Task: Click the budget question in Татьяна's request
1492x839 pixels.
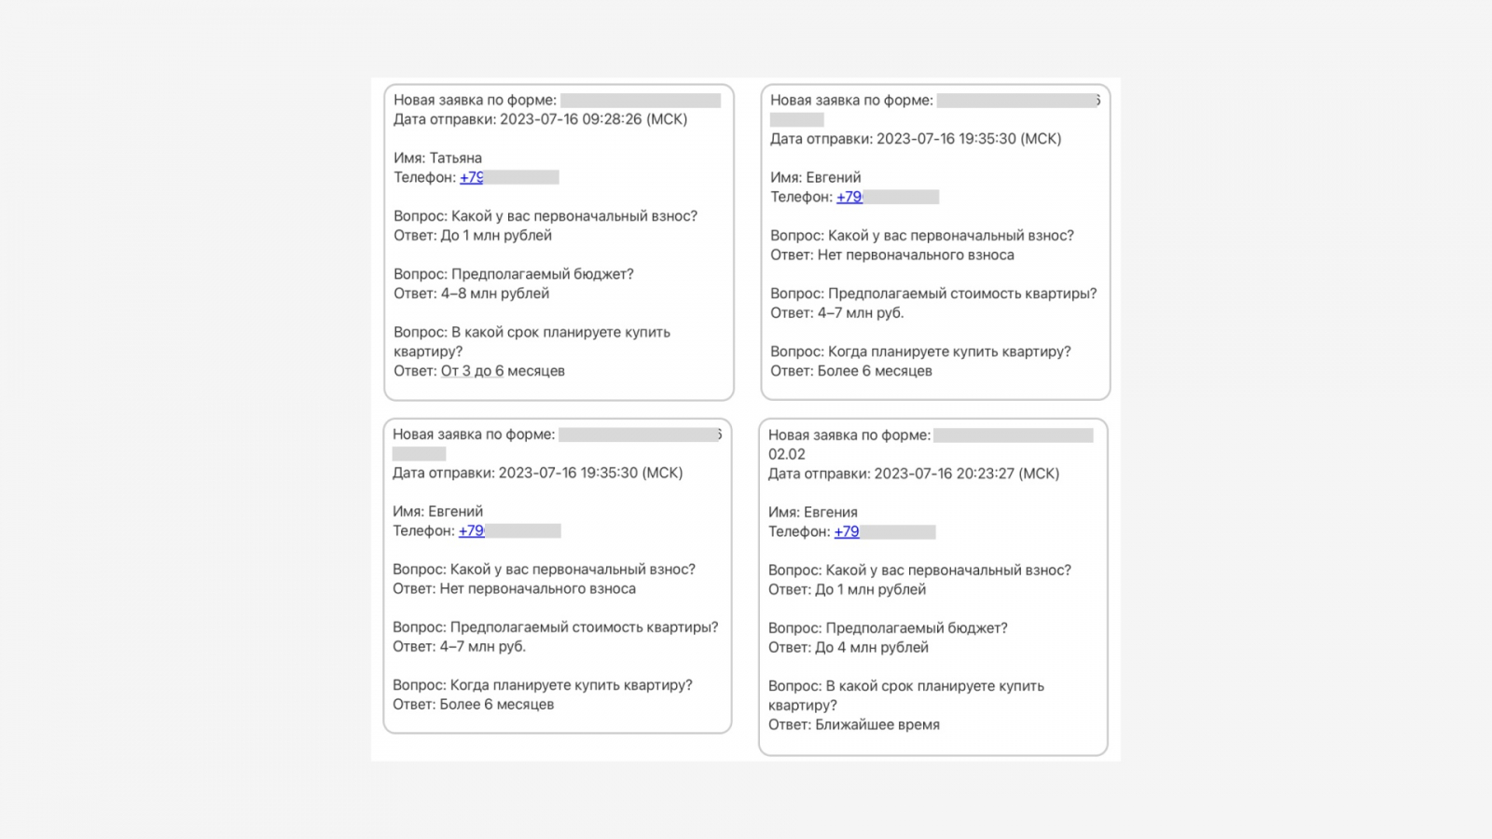Action: pyautogui.click(x=513, y=274)
